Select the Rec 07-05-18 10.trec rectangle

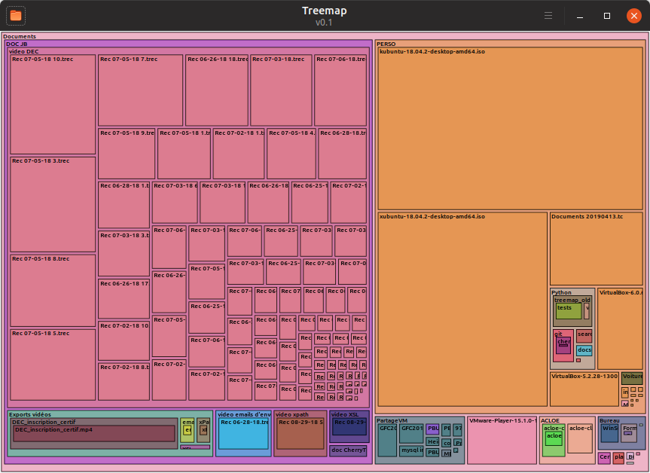point(53,105)
